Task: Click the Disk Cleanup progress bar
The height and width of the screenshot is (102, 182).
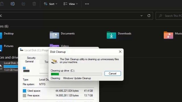Action: click(x=76, y=74)
